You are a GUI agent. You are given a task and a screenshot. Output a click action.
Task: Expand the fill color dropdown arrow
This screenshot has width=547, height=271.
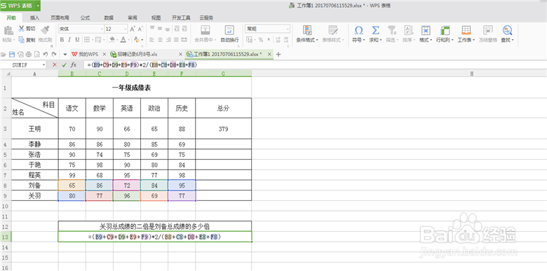coord(117,40)
